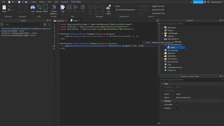Click the Players icon in Explorer
Viewport: 224px width, 126px height.
(166, 30)
